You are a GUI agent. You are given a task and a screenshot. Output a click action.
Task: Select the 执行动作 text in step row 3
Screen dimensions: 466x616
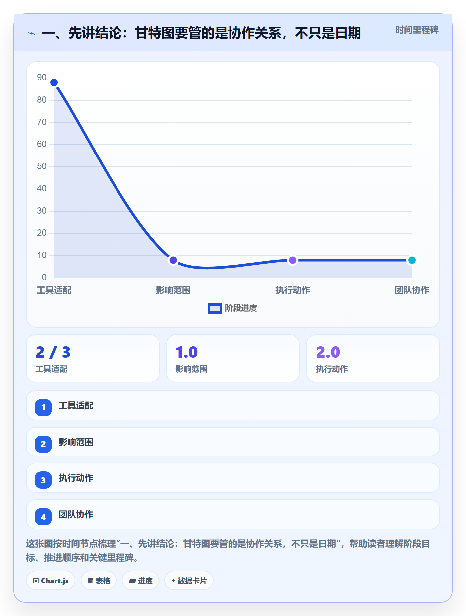point(76,478)
